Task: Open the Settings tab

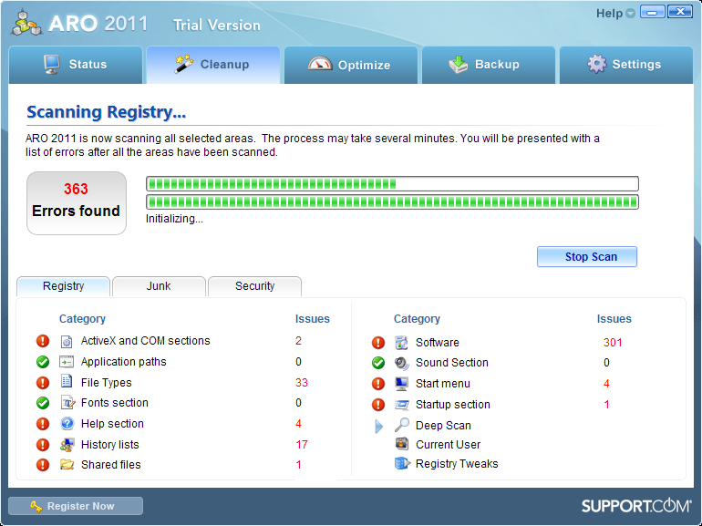Action: 626,65
